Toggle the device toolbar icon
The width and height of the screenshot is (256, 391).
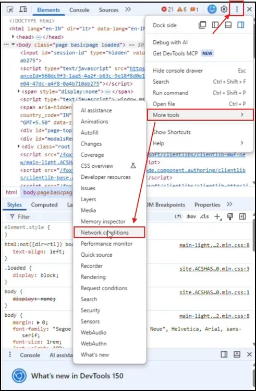click(23, 9)
